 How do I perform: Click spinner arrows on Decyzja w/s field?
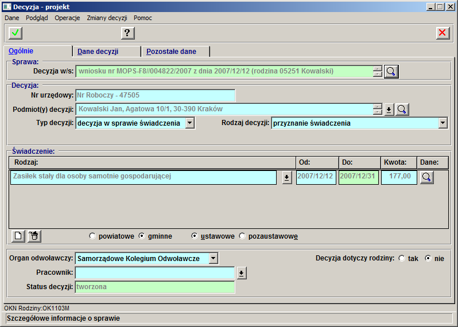coord(378,72)
